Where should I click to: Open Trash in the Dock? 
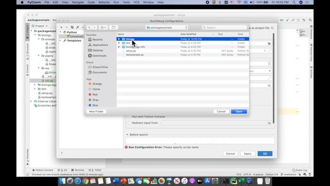(x=268, y=181)
